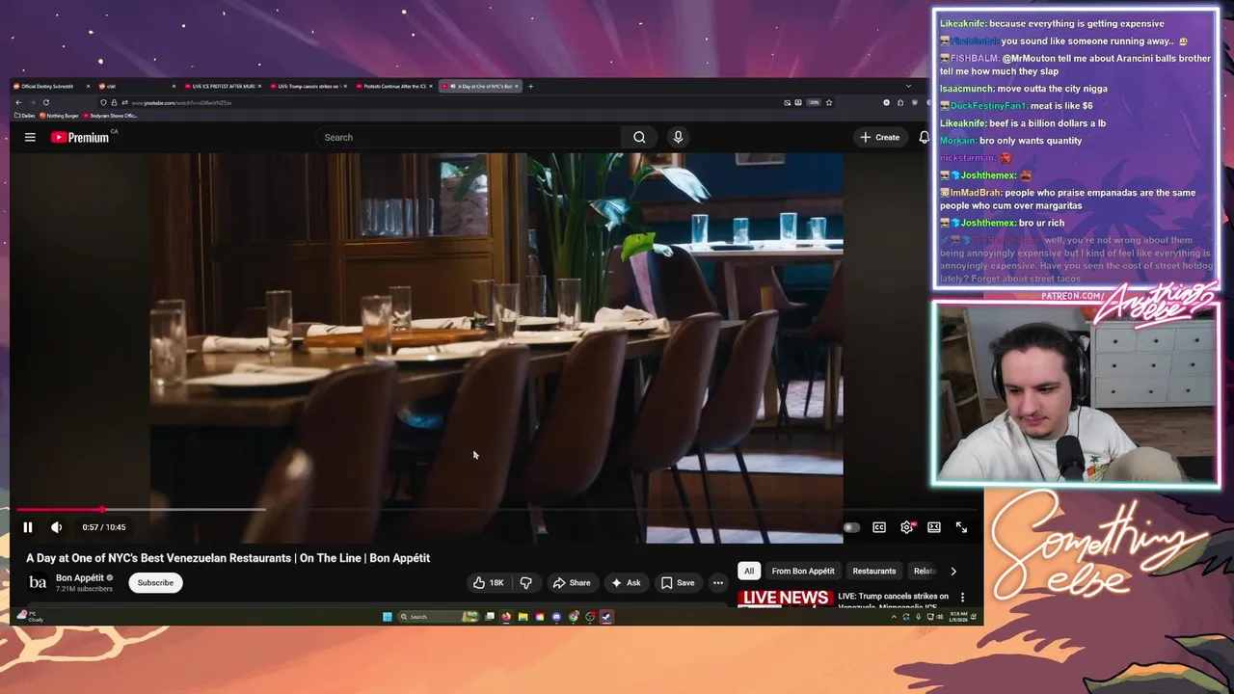The height and width of the screenshot is (694, 1234).
Task: Open the Bon Appétit channel avatar
Action: pos(38,582)
